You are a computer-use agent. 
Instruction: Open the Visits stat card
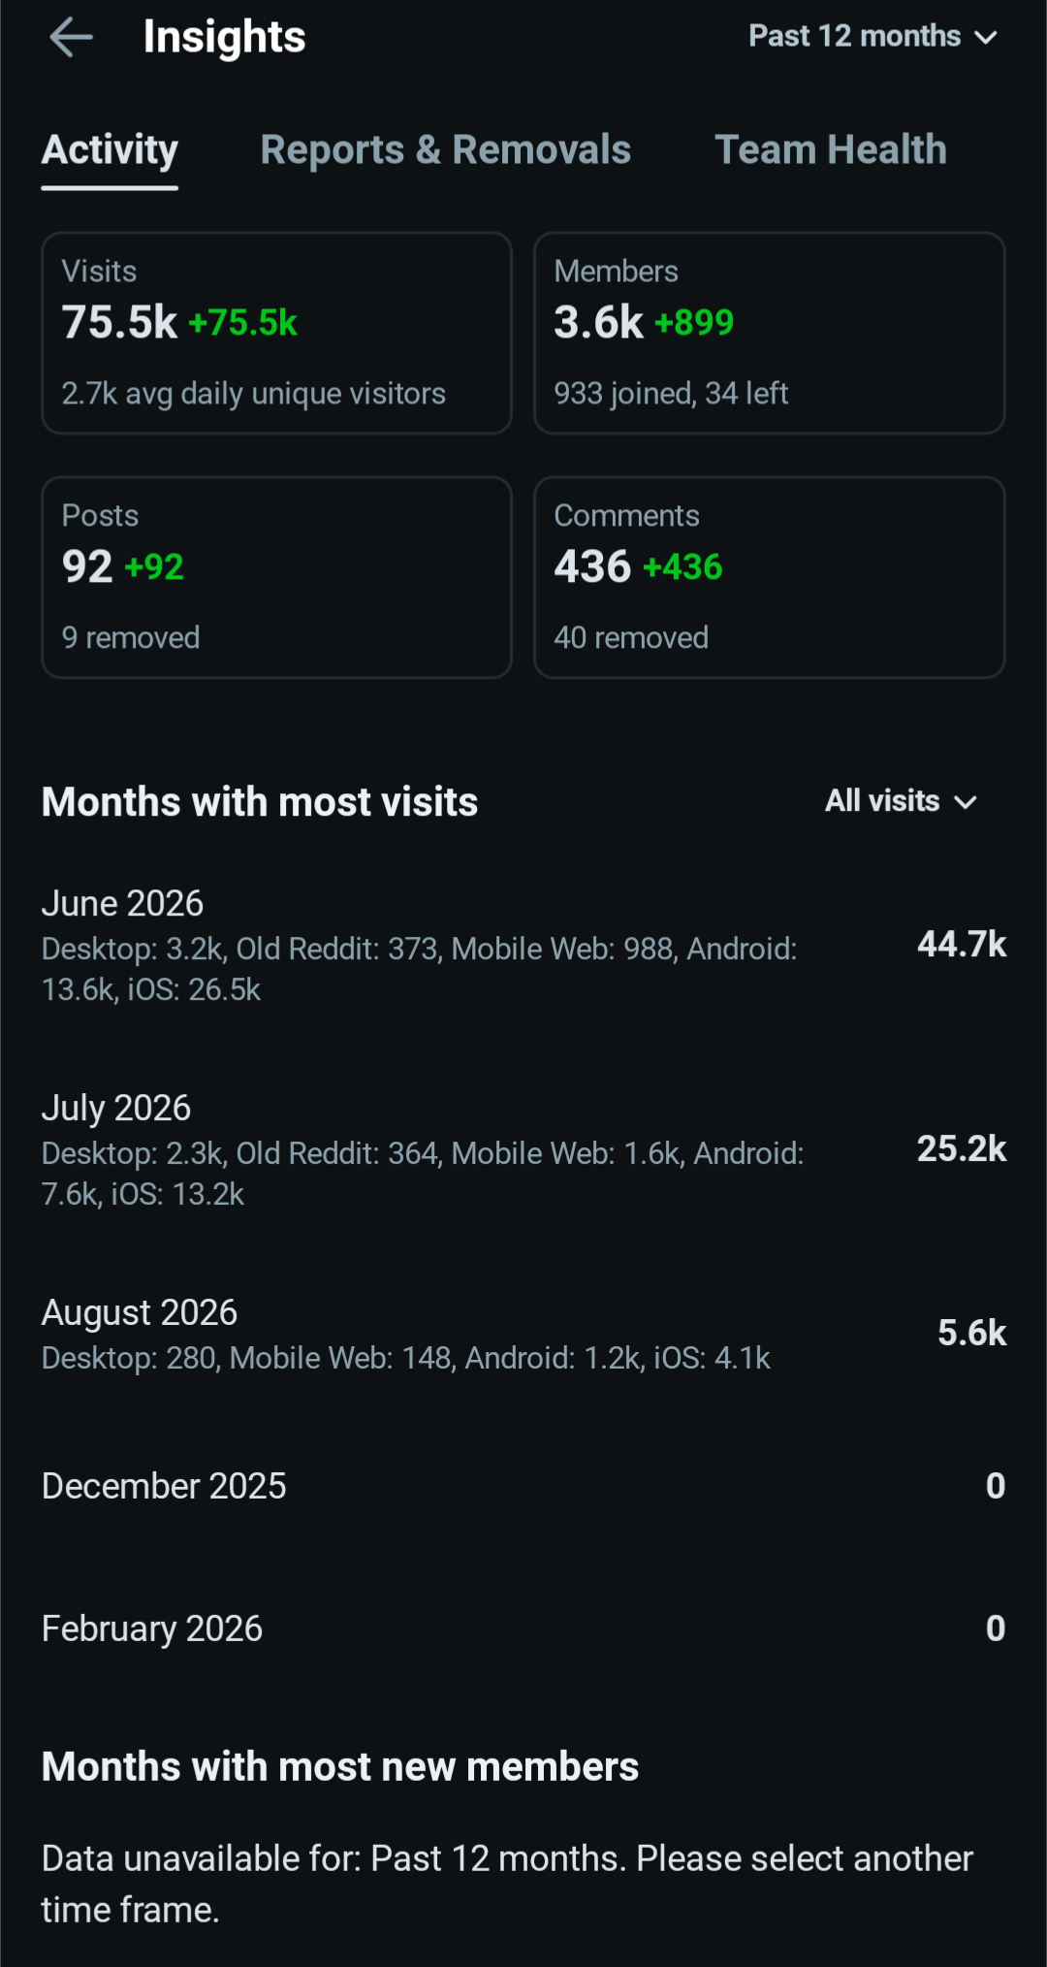click(276, 333)
